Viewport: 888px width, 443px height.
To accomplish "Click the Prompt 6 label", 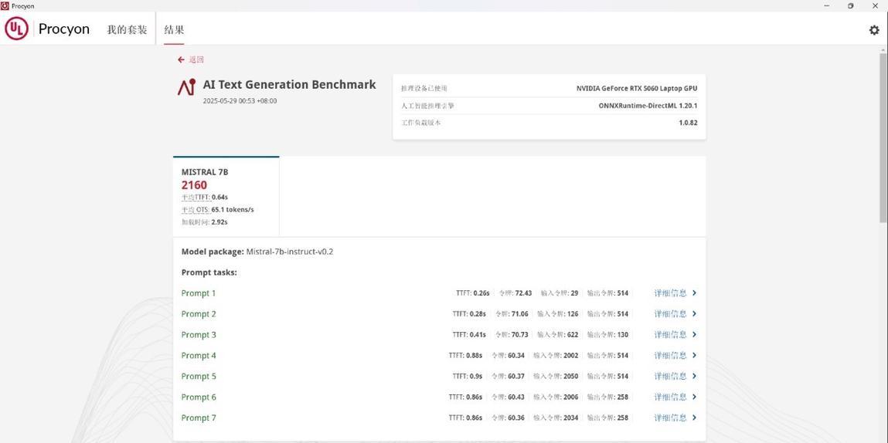I will point(198,397).
